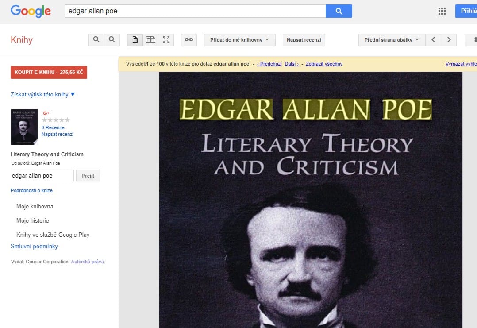477x328 pixels.
Task: Click the link chain icon
Action: 189,40
